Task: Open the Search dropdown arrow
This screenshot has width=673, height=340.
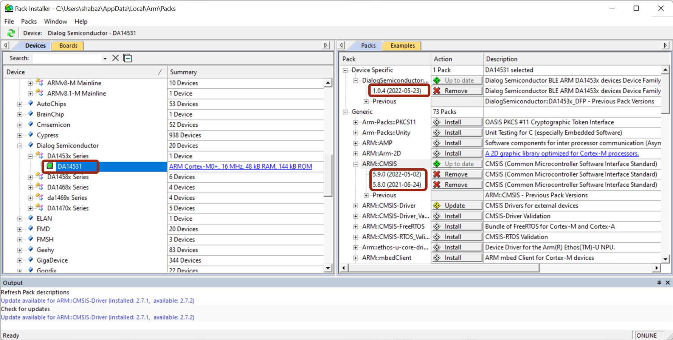Action: click(x=105, y=58)
